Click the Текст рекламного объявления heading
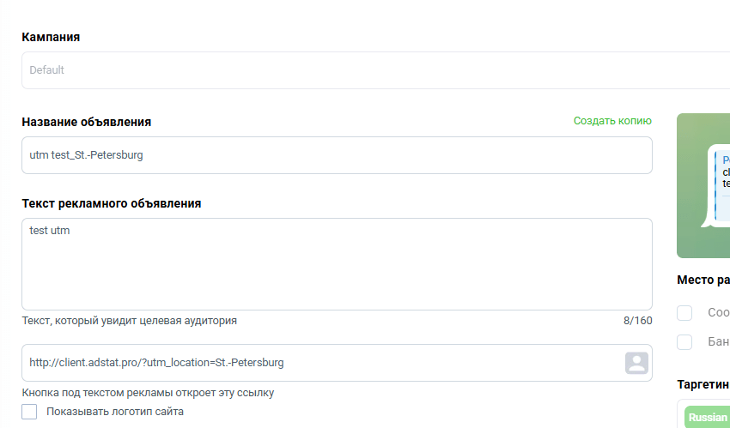 coord(112,203)
